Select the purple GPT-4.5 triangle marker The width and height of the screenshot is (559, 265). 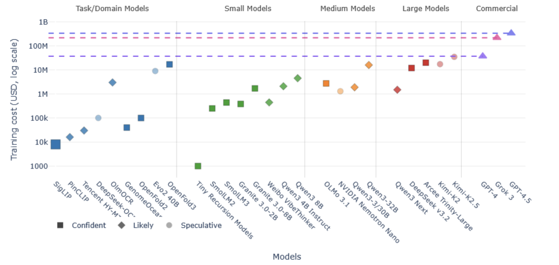(x=511, y=33)
